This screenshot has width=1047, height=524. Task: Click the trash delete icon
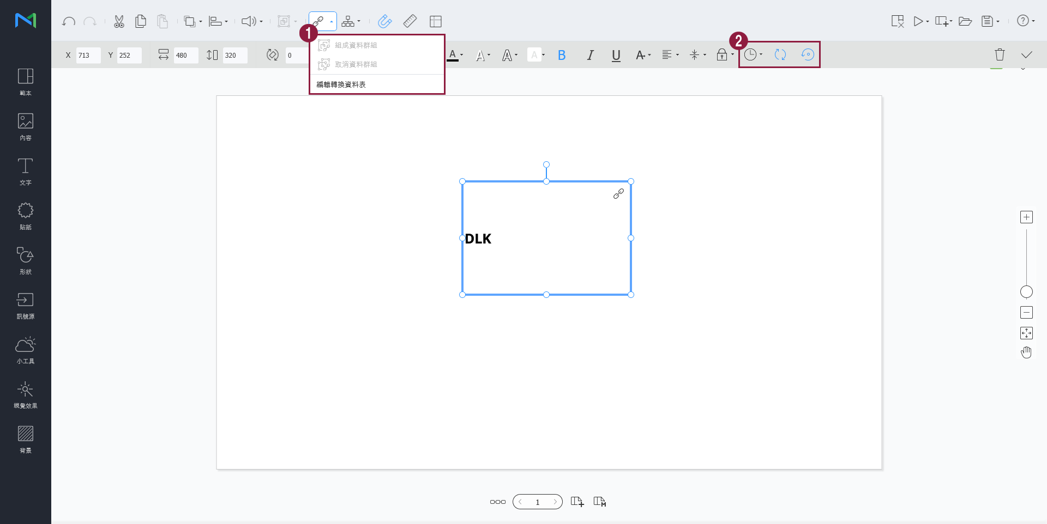click(x=999, y=54)
